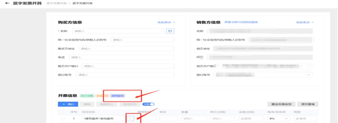Click the 数量 input in row 1

click(194, 119)
